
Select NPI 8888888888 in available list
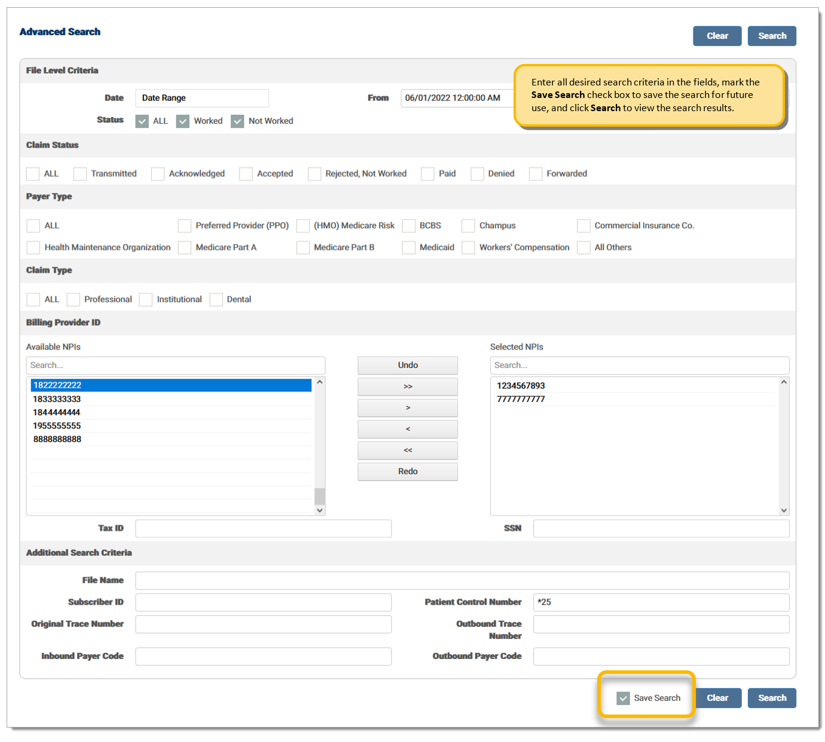[171, 439]
